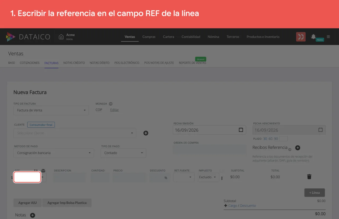Viewport: 339px width, 219px height.
Task: Click the Descripcion input field
Action: click(70, 177)
